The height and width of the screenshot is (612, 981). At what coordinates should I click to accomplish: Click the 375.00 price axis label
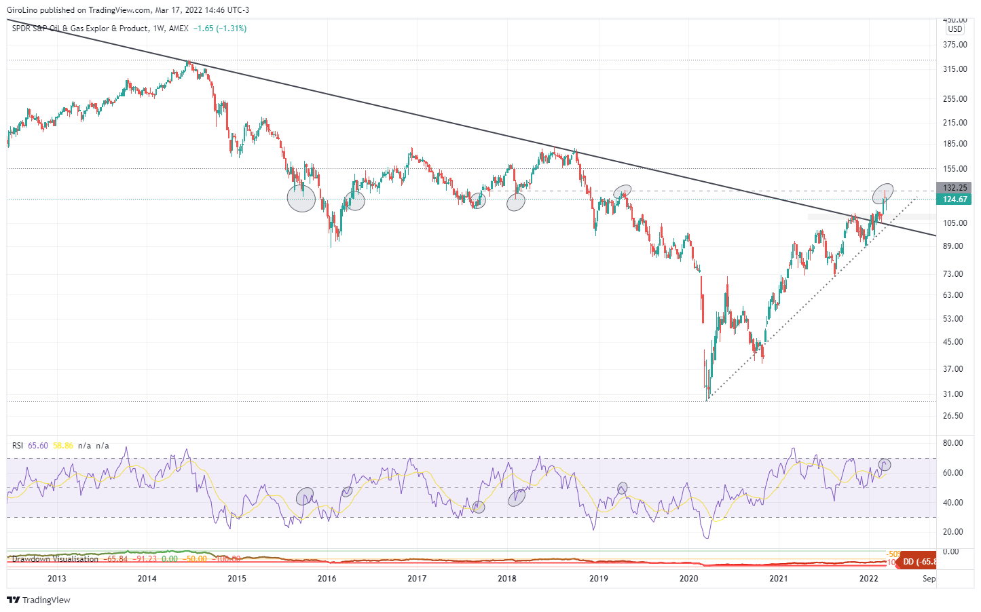(955, 45)
